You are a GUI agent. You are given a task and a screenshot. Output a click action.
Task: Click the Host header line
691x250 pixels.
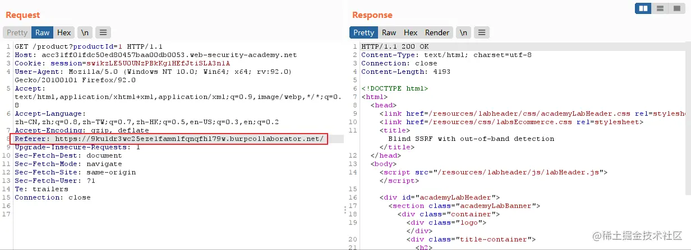pos(155,55)
